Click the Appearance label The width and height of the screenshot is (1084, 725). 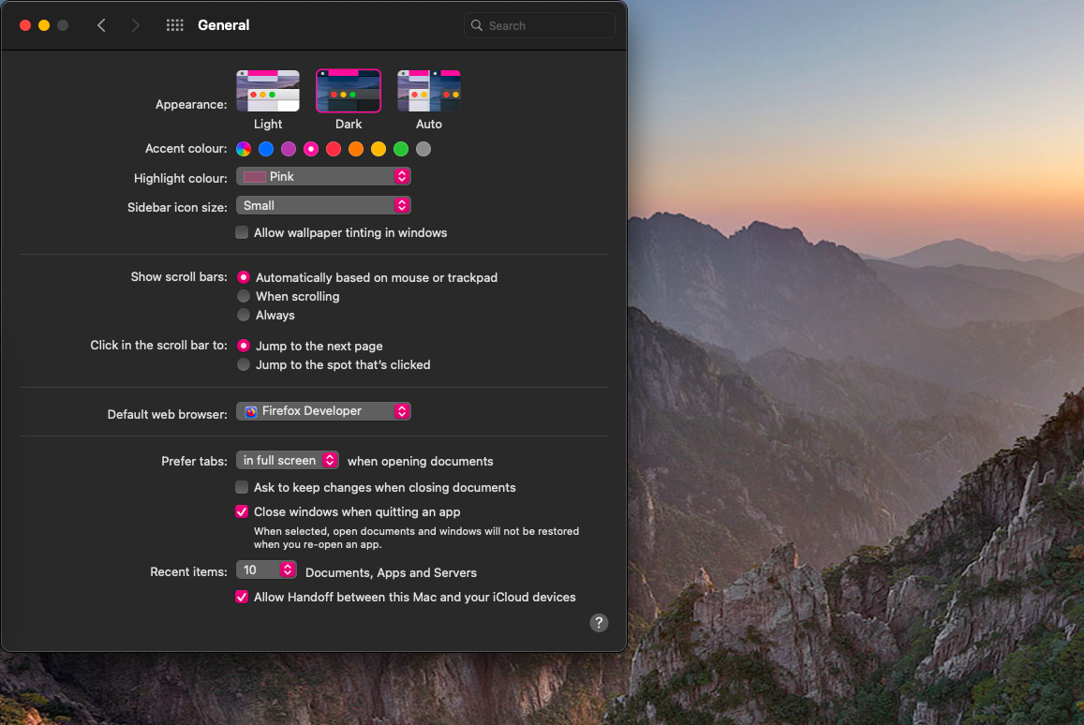click(x=191, y=104)
